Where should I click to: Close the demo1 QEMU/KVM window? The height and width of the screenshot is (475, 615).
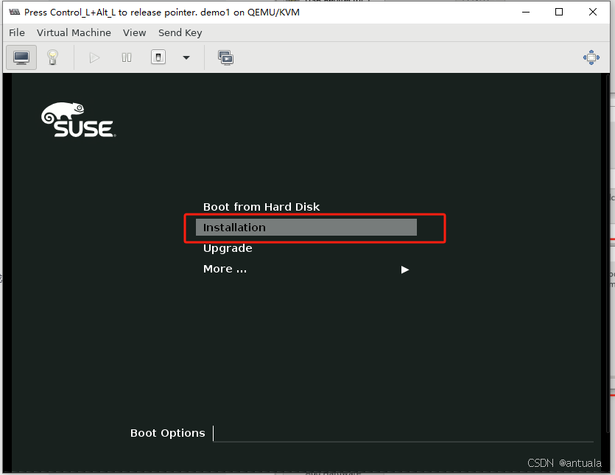point(593,13)
